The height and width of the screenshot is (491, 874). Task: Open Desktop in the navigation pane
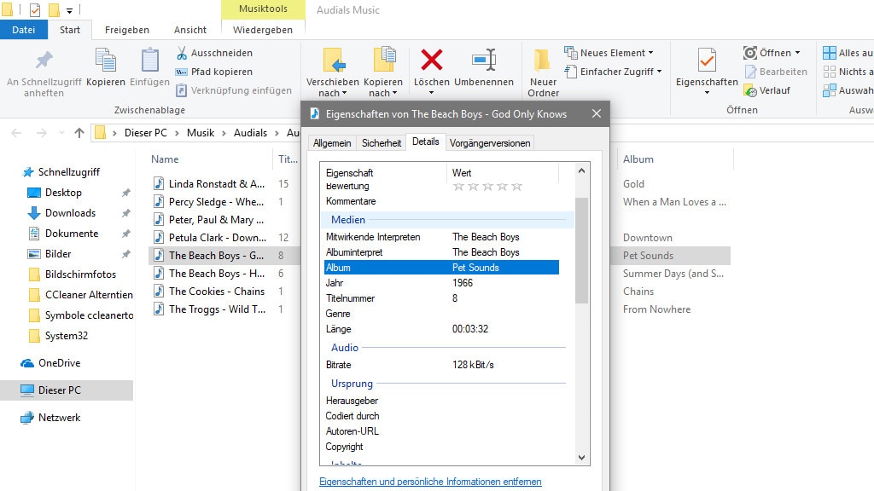pos(63,193)
